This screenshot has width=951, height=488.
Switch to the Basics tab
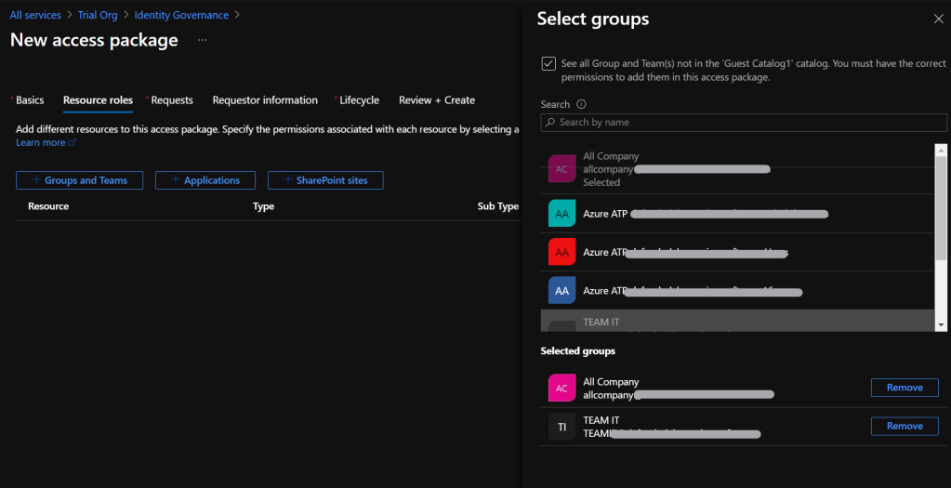[x=29, y=100]
